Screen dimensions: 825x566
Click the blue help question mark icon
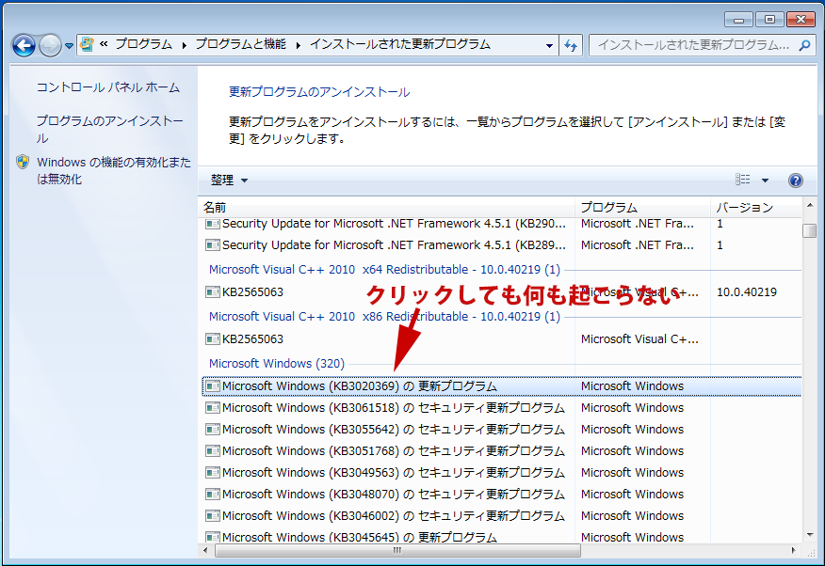click(x=796, y=181)
